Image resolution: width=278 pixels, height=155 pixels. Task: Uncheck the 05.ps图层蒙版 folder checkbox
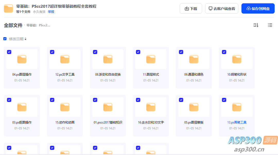coord(181,100)
